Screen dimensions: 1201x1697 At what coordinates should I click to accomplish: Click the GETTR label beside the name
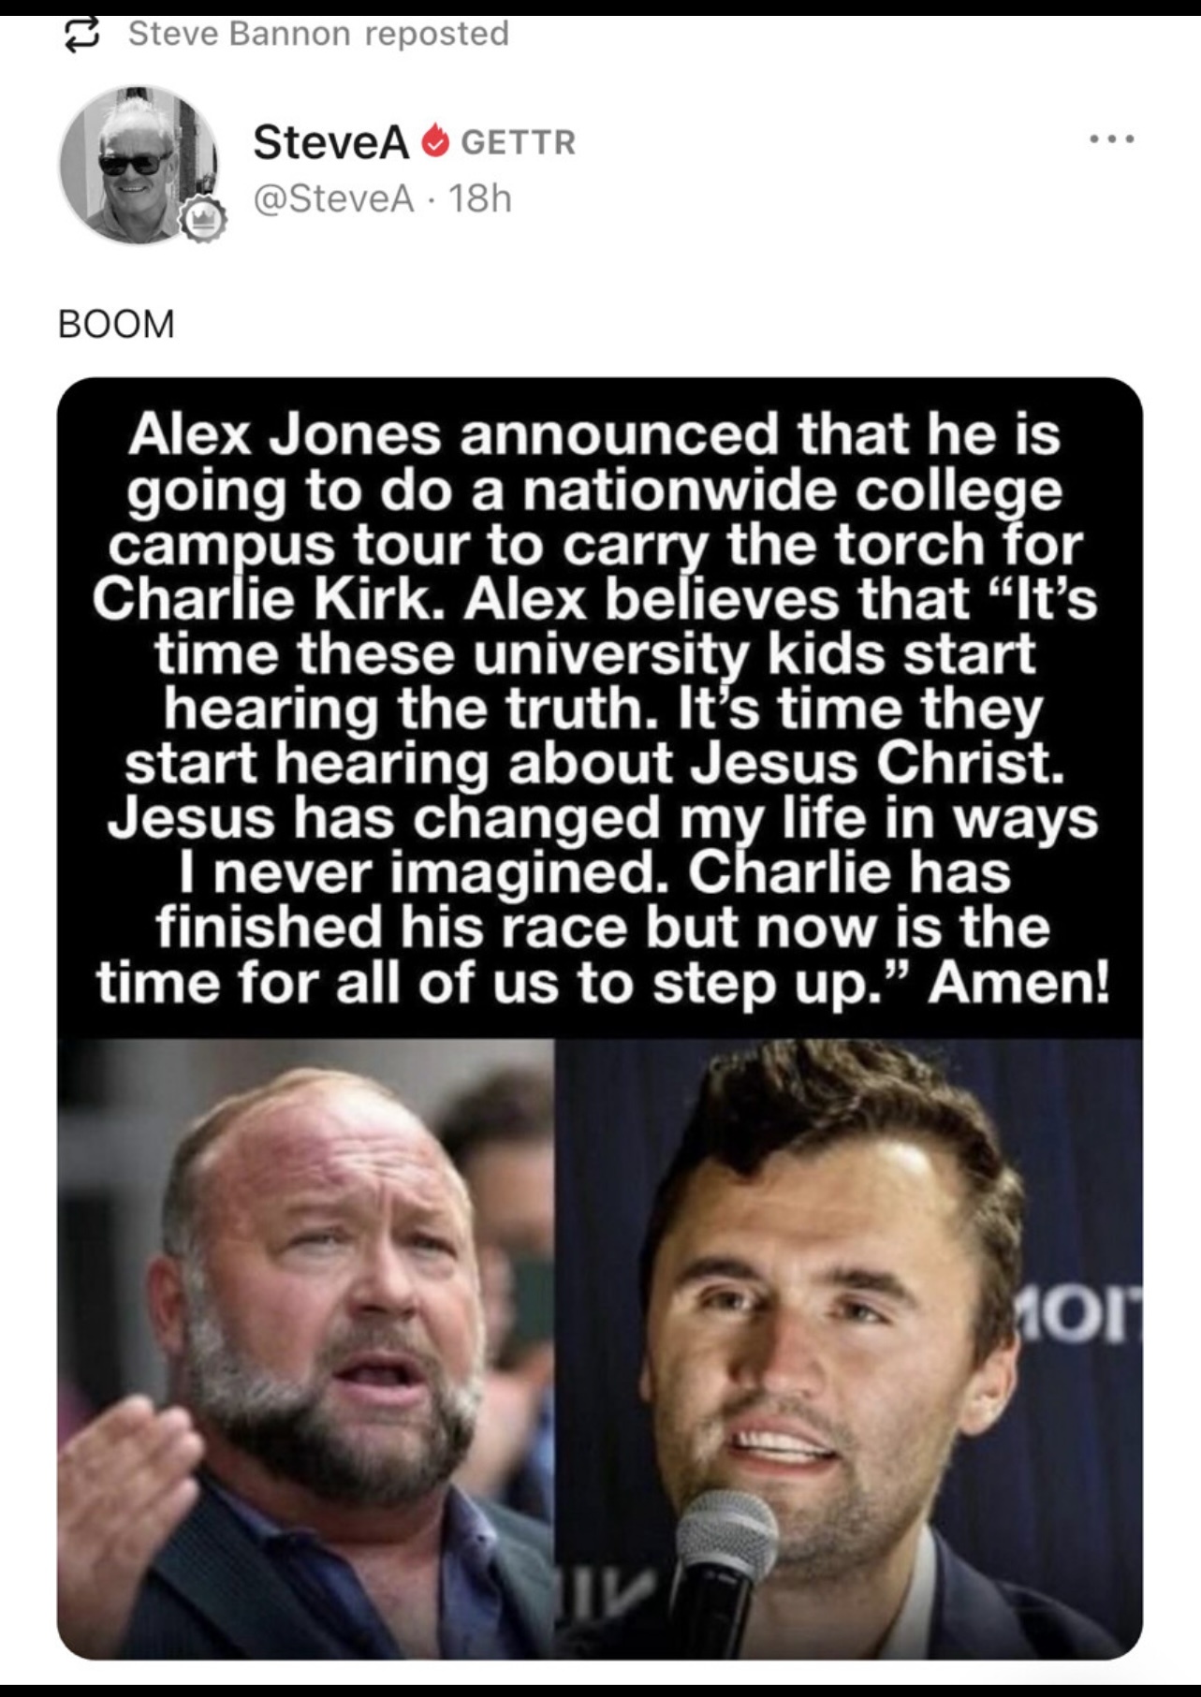pos(519,142)
